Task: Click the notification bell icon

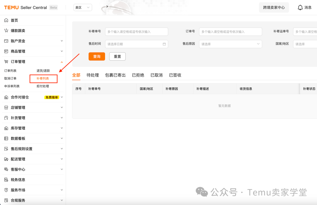Action: (300, 8)
